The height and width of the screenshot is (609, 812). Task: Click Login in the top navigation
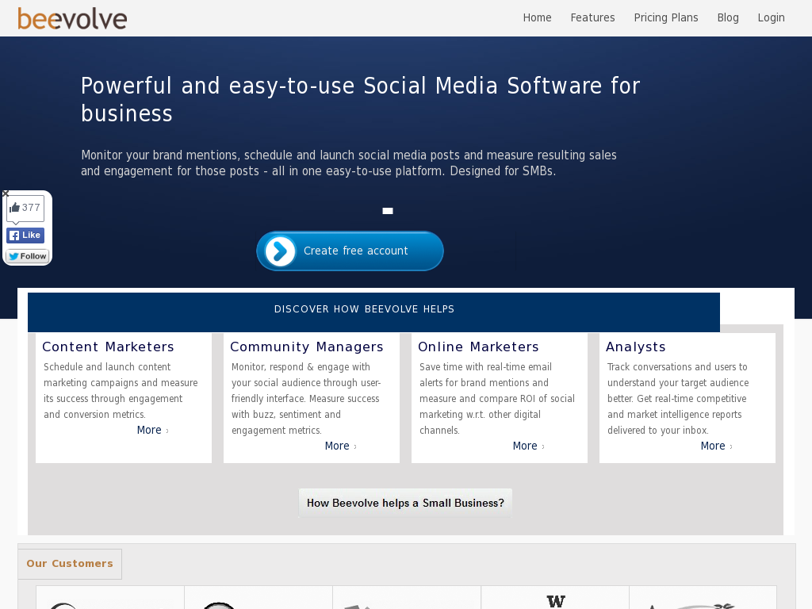tap(771, 17)
